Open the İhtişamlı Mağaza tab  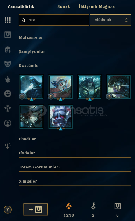(97, 6)
